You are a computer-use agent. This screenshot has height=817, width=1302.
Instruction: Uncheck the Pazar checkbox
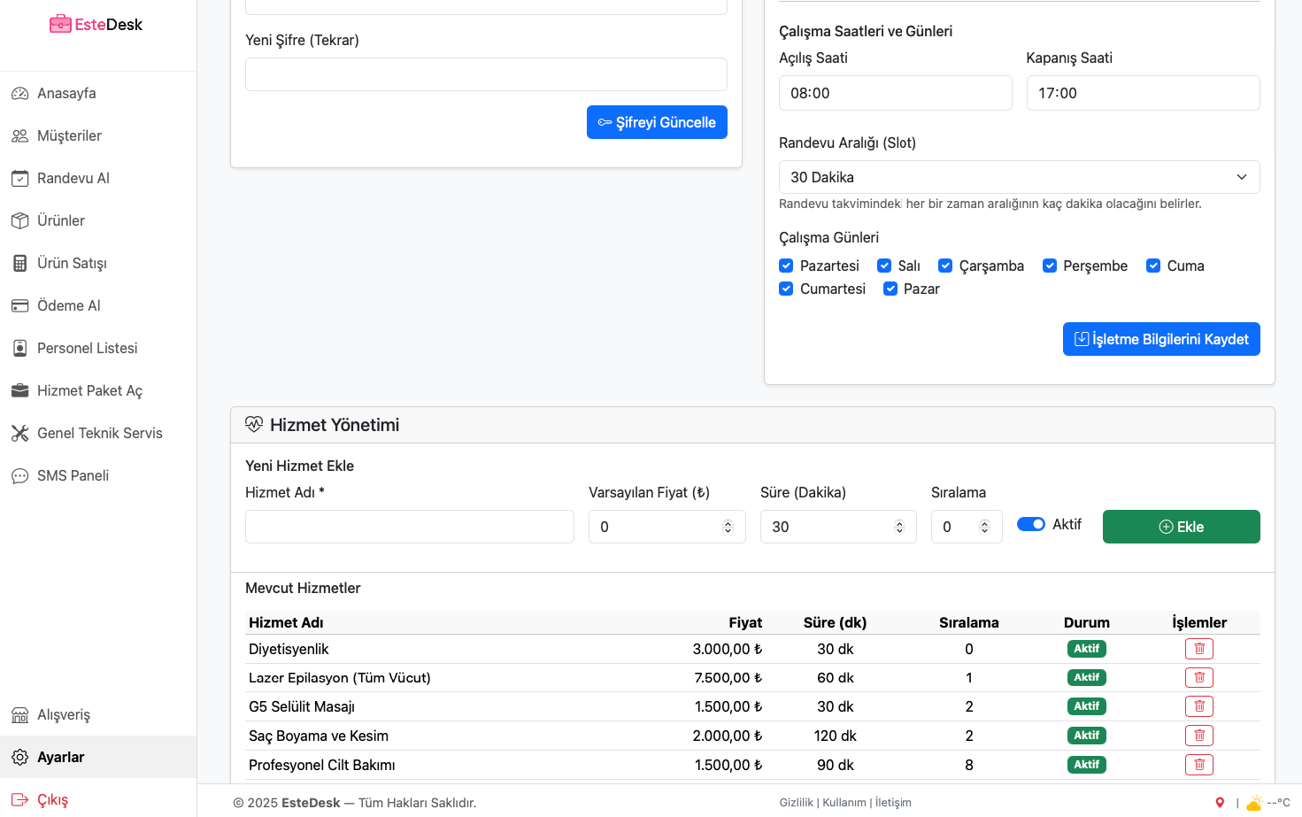[890, 289]
